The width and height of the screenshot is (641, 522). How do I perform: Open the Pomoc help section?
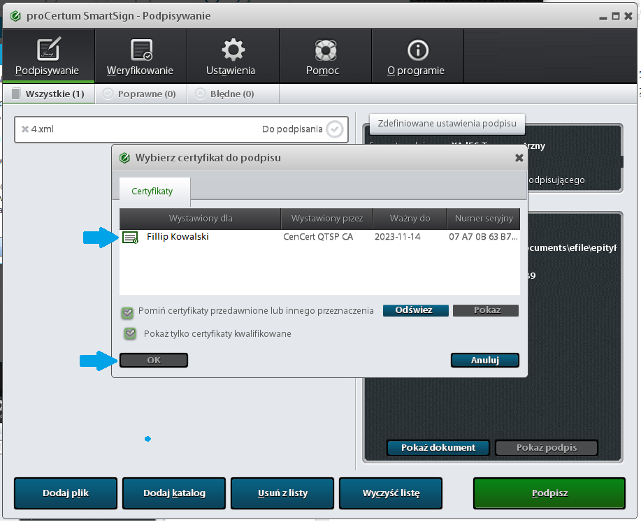pos(326,56)
